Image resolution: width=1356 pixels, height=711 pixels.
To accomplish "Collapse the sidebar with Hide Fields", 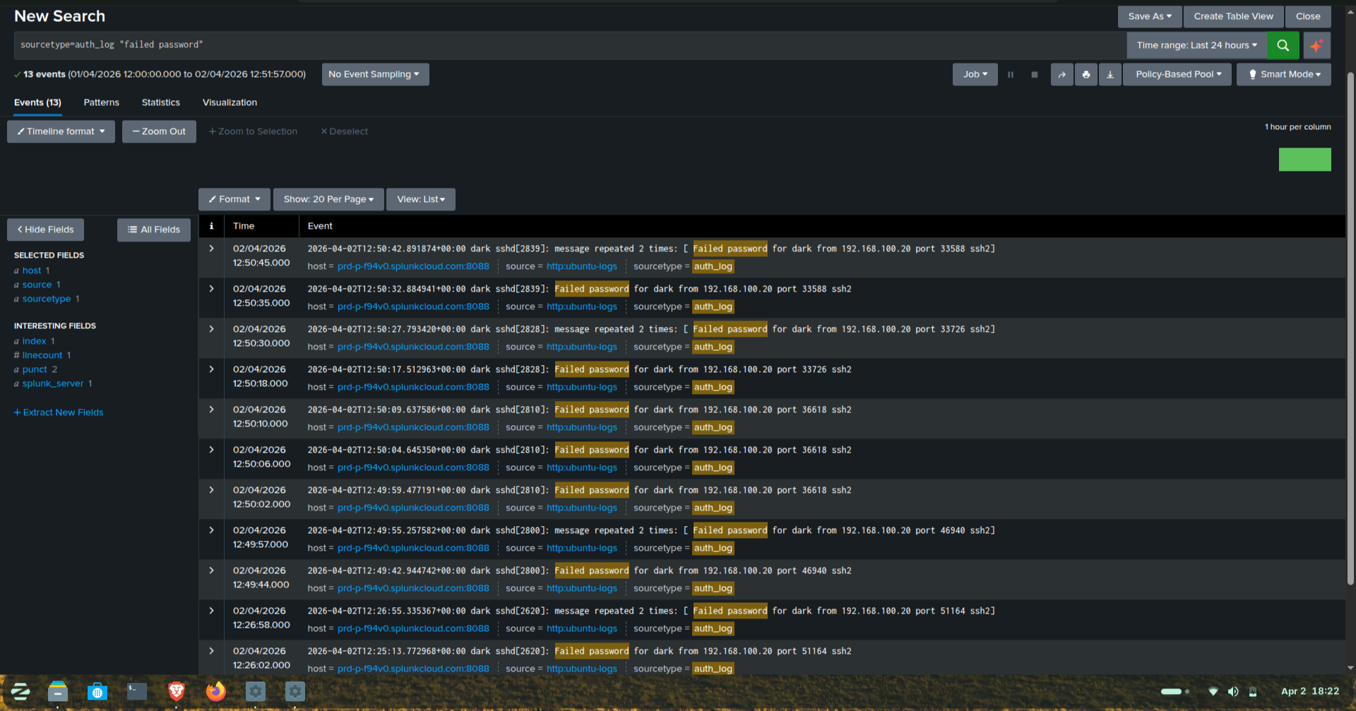I will [x=45, y=229].
